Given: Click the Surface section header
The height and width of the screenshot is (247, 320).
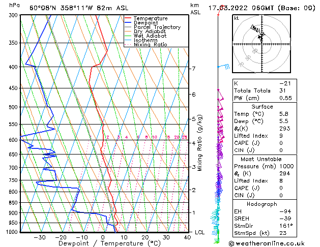Looking at the screenshot, I should coord(262,107).
